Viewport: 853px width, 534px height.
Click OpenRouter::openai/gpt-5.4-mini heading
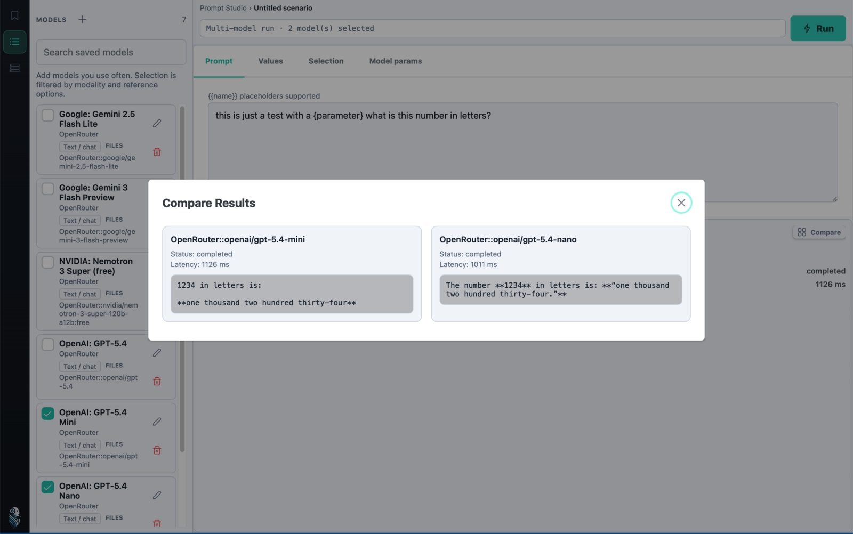(238, 239)
